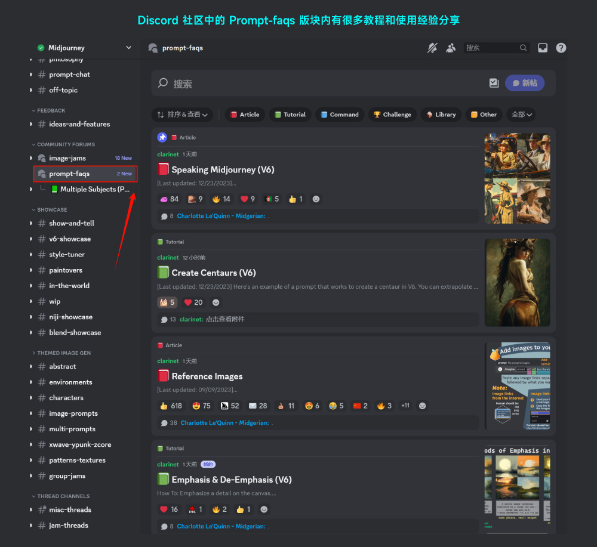
Task: Click the forum 搜索 search field
Action: tap(320, 84)
